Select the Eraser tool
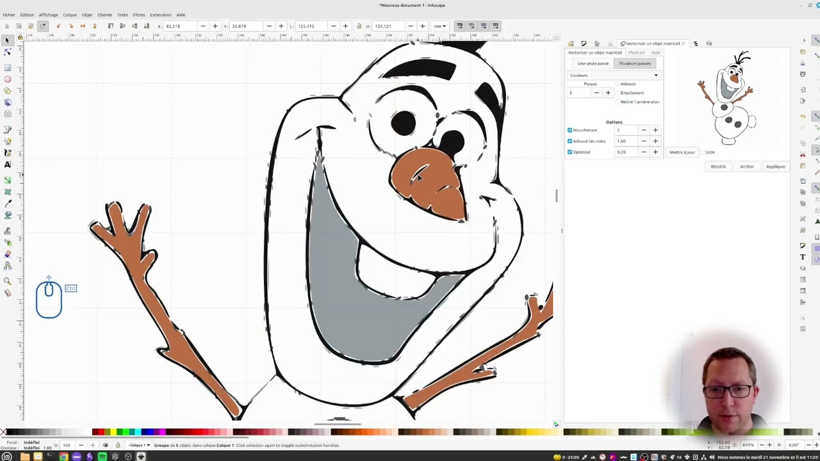Viewport: 820px width, 461px height. (8, 254)
